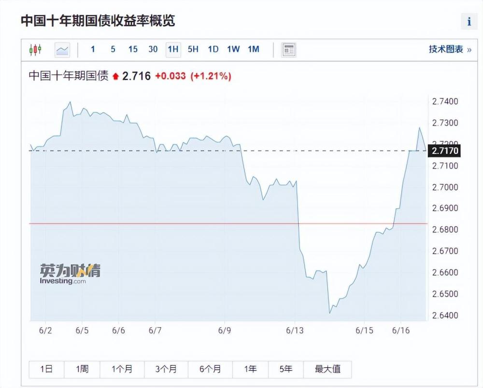Open the 技术图表 link

click(x=450, y=49)
